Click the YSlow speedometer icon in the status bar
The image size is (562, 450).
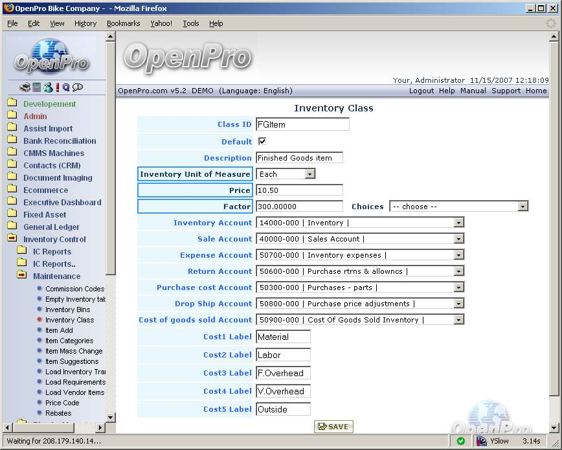(482, 441)
